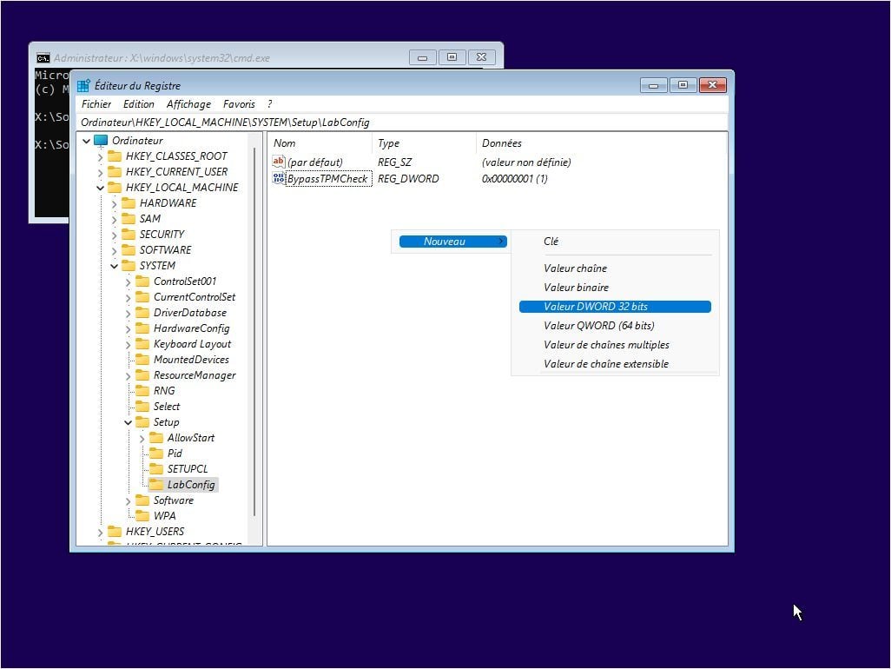Screen dimensions: 891x669
Task: Expand the HKEY_USERS hive
Action: point(101,532)
